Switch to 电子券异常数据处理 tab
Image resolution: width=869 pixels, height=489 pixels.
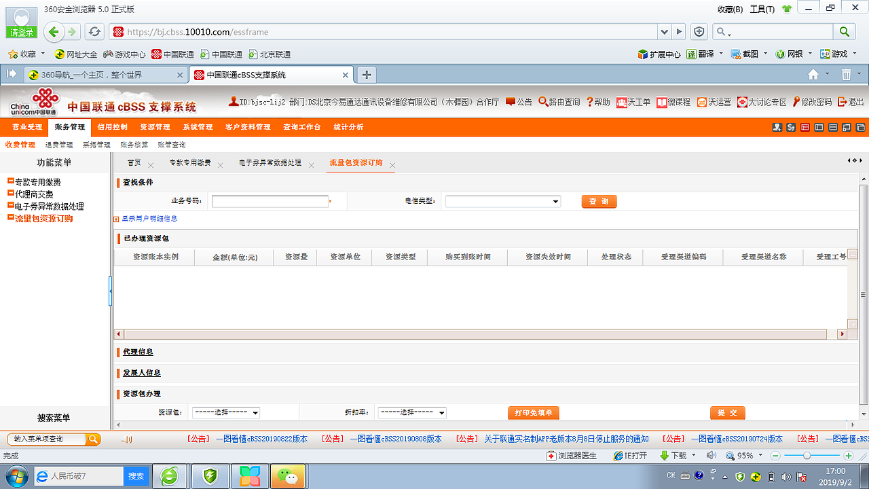point(270,163)
